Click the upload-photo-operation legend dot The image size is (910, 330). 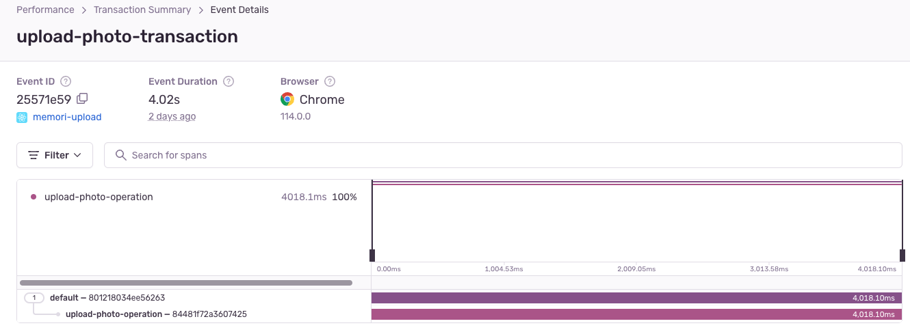pos(34,197)
